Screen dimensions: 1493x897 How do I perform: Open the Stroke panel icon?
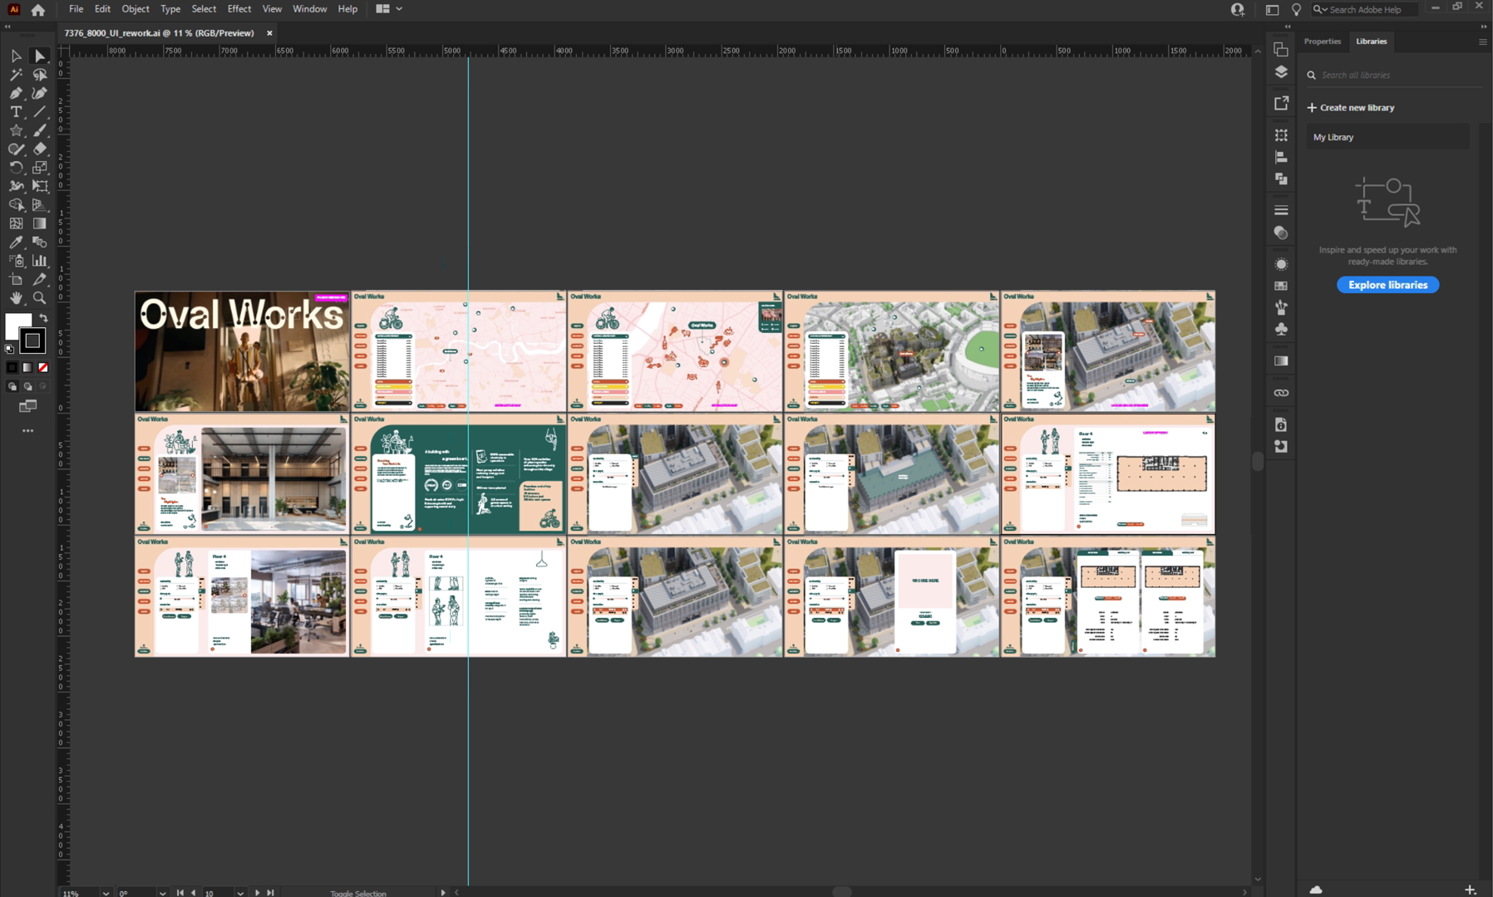tap(1281, 210)
